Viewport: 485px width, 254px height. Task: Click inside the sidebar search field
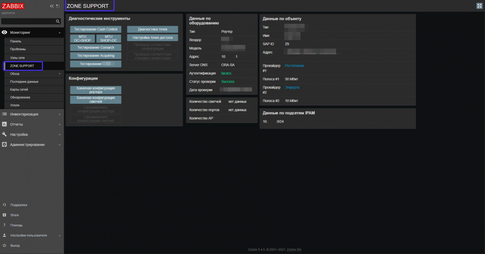tap(28, 21)
